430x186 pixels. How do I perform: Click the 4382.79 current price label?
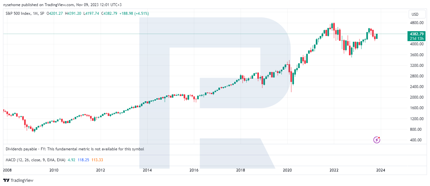point(416,34)
